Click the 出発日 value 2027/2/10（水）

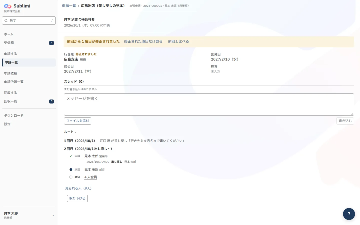(225, 59)
